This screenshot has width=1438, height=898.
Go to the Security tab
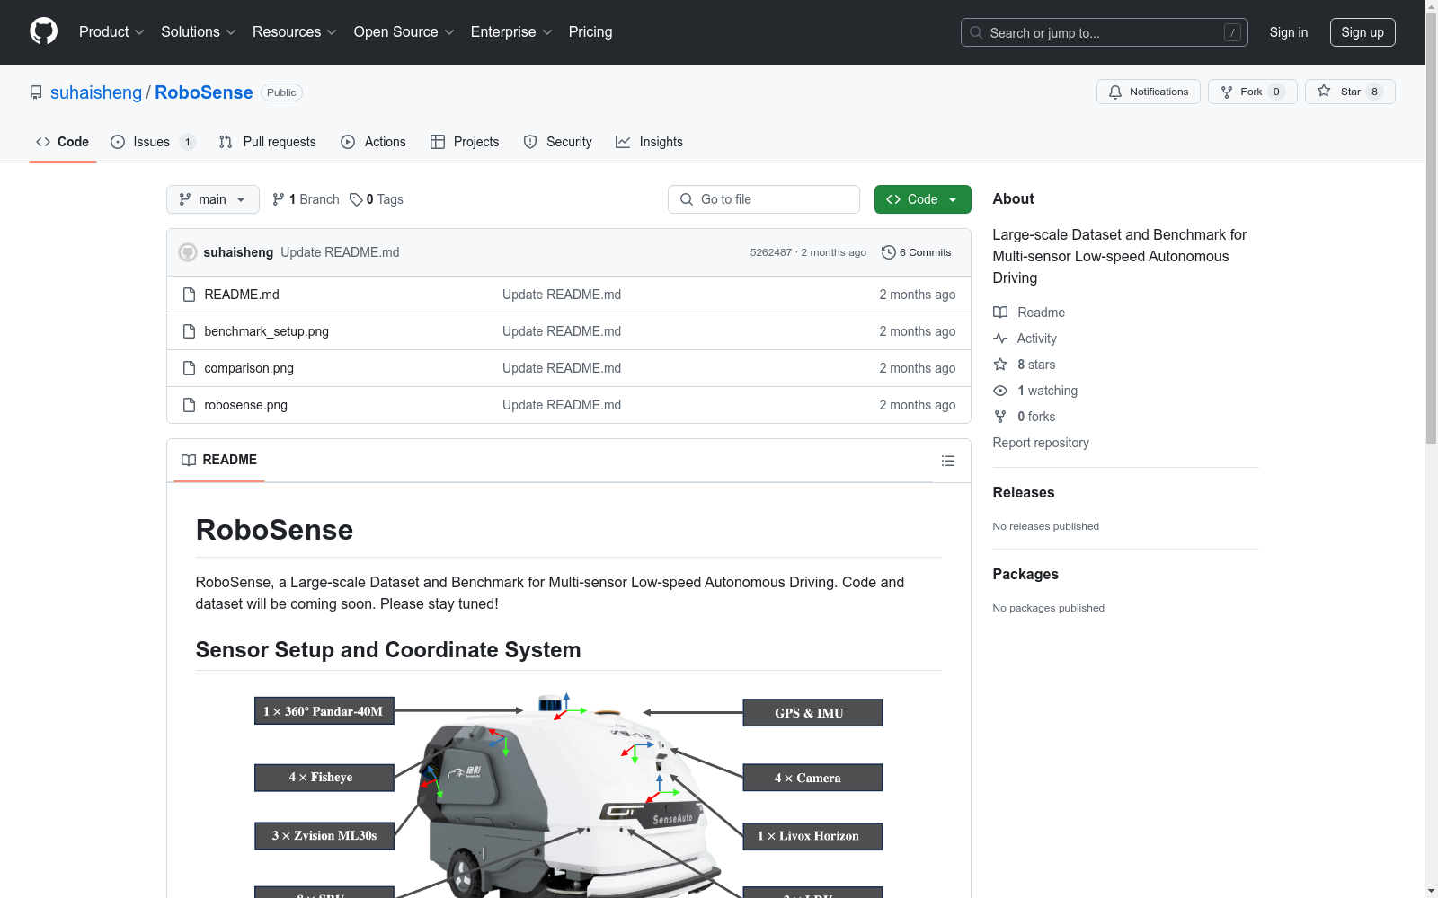coord(557,142)
